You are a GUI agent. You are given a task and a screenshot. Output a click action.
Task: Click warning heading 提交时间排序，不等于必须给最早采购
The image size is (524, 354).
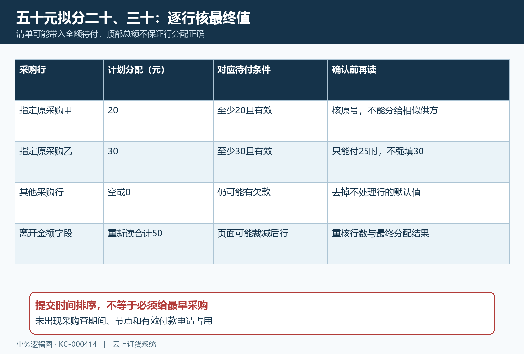pyautogui.click(x=122, y=305)
